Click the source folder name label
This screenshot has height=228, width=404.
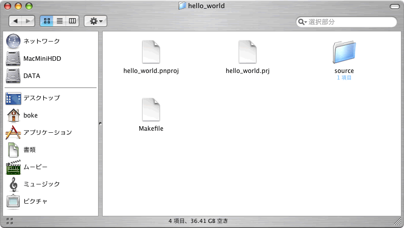click(344, 71)
